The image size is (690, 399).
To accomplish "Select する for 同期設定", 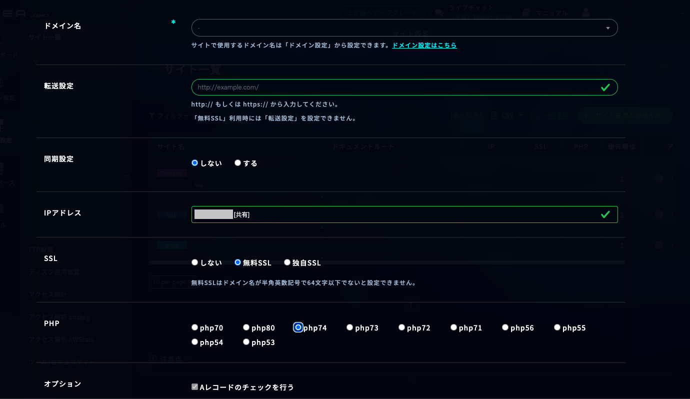I will 237,162.
